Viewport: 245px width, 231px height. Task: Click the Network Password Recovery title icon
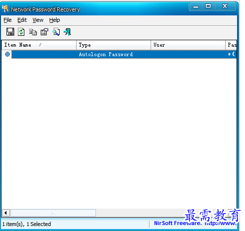point(5,9)
